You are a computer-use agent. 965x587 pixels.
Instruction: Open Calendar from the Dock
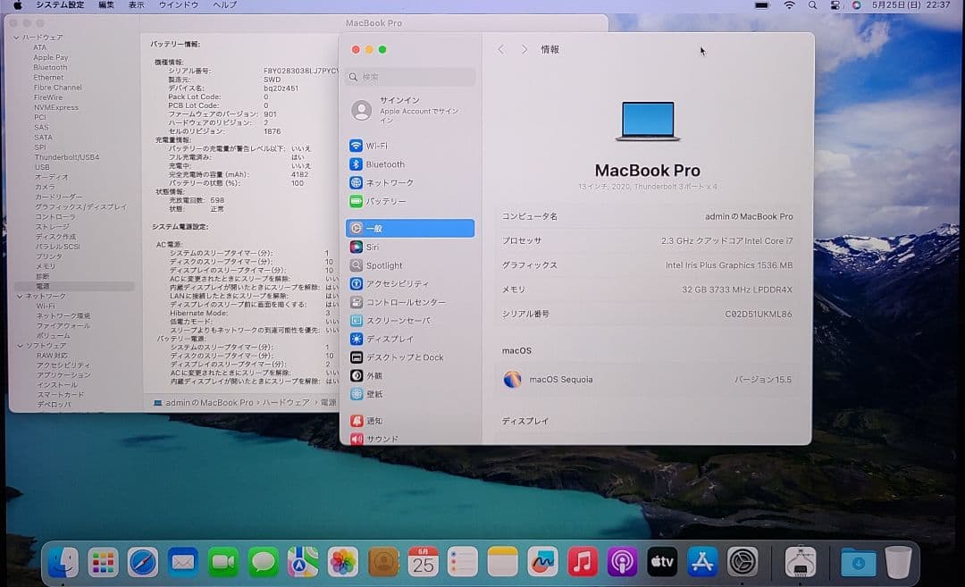tap(423, 562)
